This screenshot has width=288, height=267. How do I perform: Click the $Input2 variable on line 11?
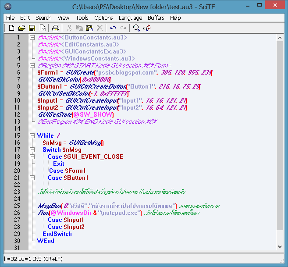tap(48, 107)
